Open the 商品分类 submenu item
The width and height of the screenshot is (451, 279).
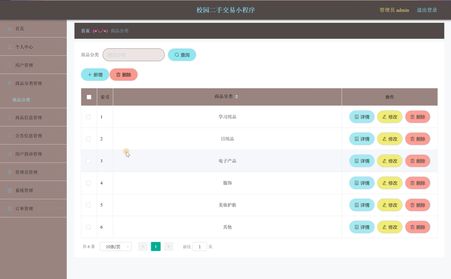pyautogui.click(x=21, y=100)
